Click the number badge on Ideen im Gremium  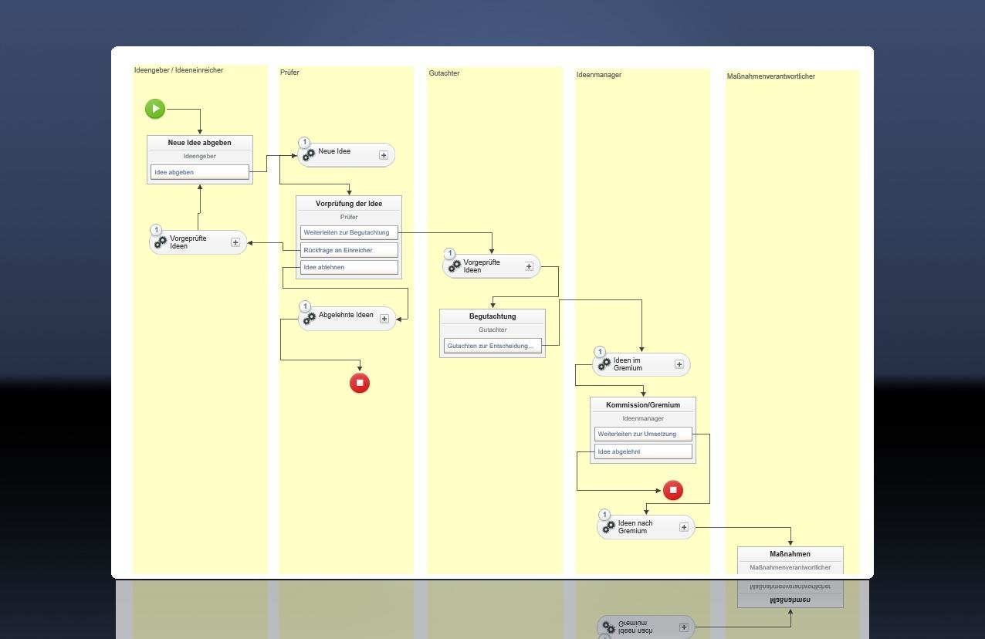(600, 352)
